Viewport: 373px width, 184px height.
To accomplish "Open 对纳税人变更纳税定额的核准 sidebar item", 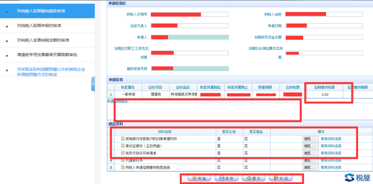I will click(x=43, y=40).
